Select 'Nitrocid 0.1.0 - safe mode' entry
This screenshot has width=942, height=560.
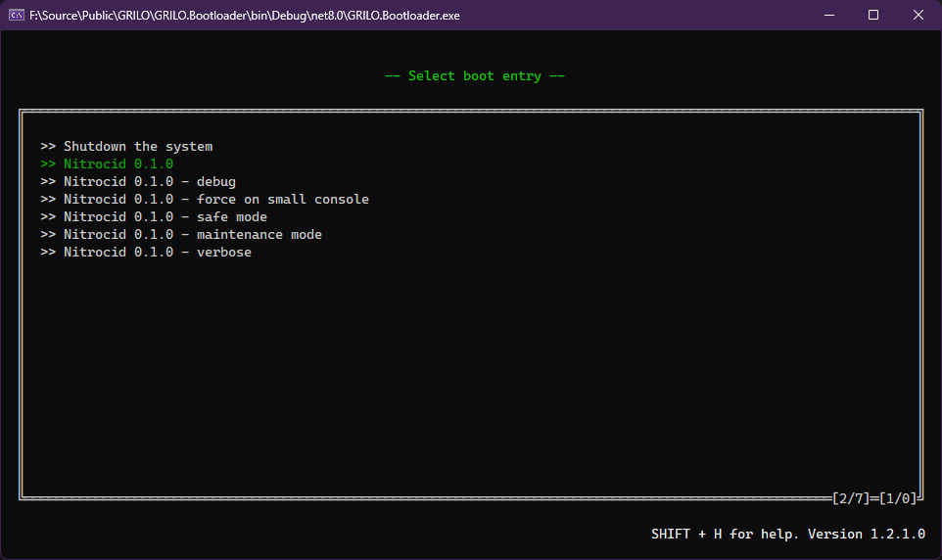click(x=165, y=217)
